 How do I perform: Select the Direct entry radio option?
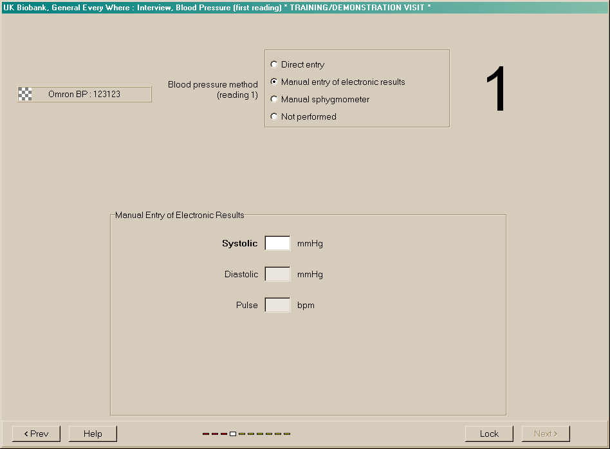click(275, 64)
